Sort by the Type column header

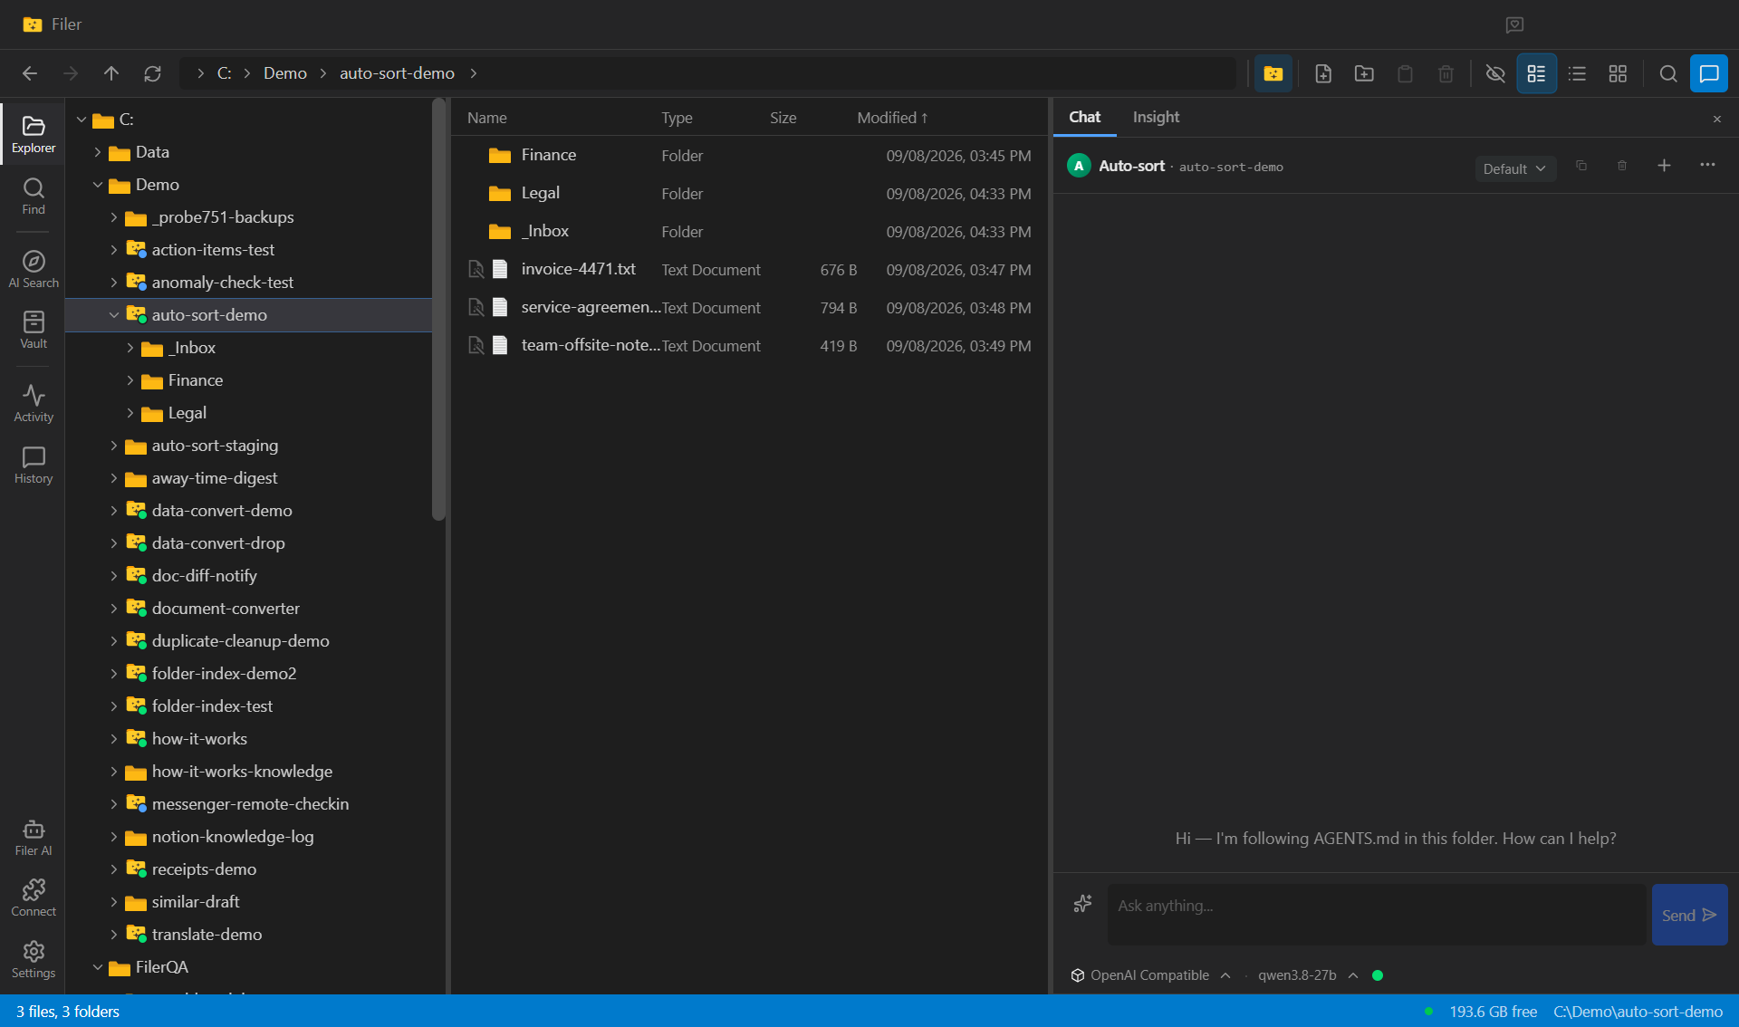coord(677,118)
